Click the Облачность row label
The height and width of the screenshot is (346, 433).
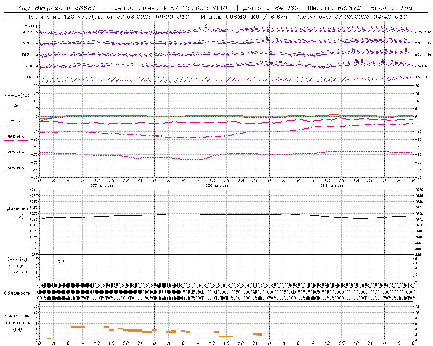pos(17,293)
